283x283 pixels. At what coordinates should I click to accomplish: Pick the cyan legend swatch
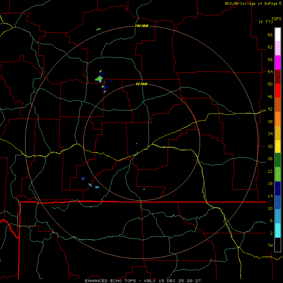tap(278, 230)
